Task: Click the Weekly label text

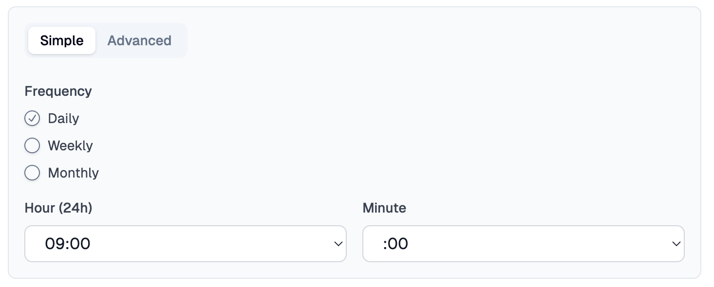Action: [x=70, y=145]
